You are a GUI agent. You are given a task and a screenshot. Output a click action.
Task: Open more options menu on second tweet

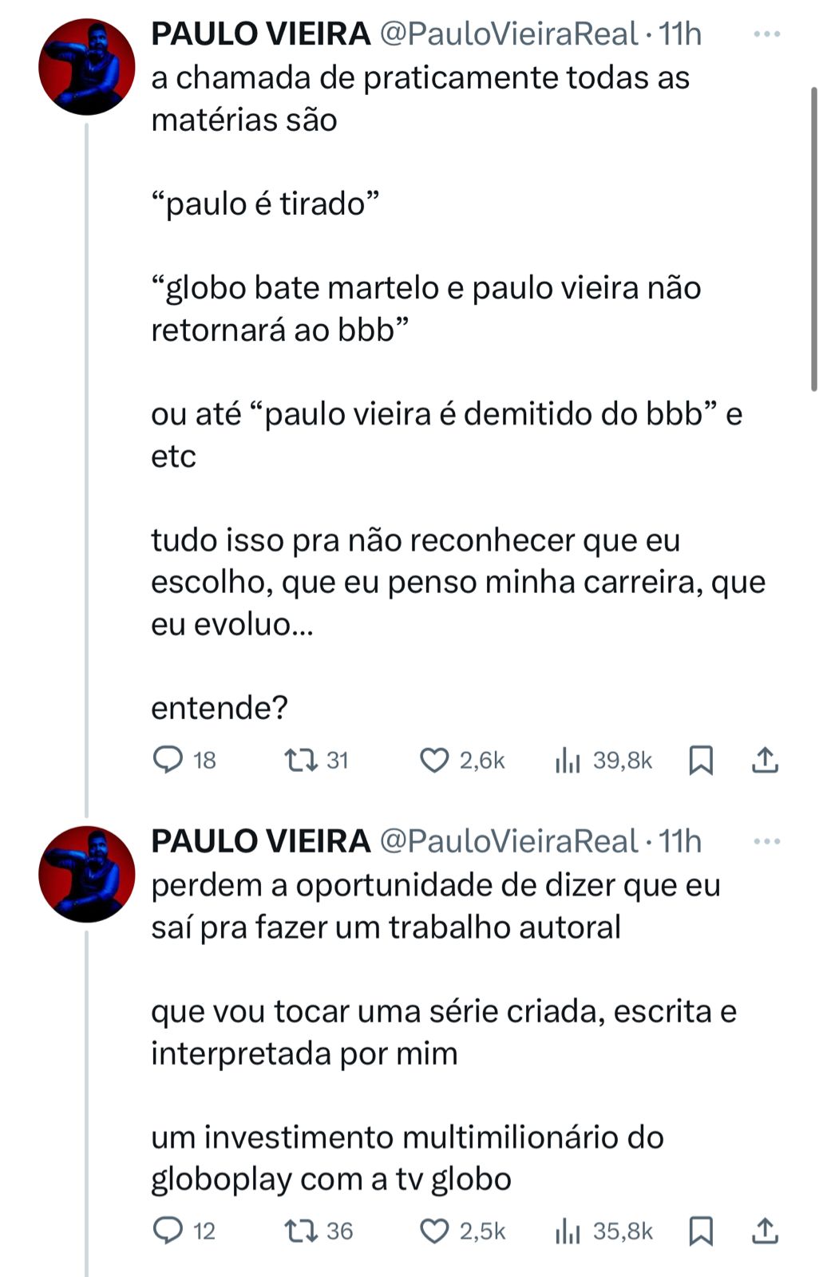pyautogui.click(x=766, y=841)
